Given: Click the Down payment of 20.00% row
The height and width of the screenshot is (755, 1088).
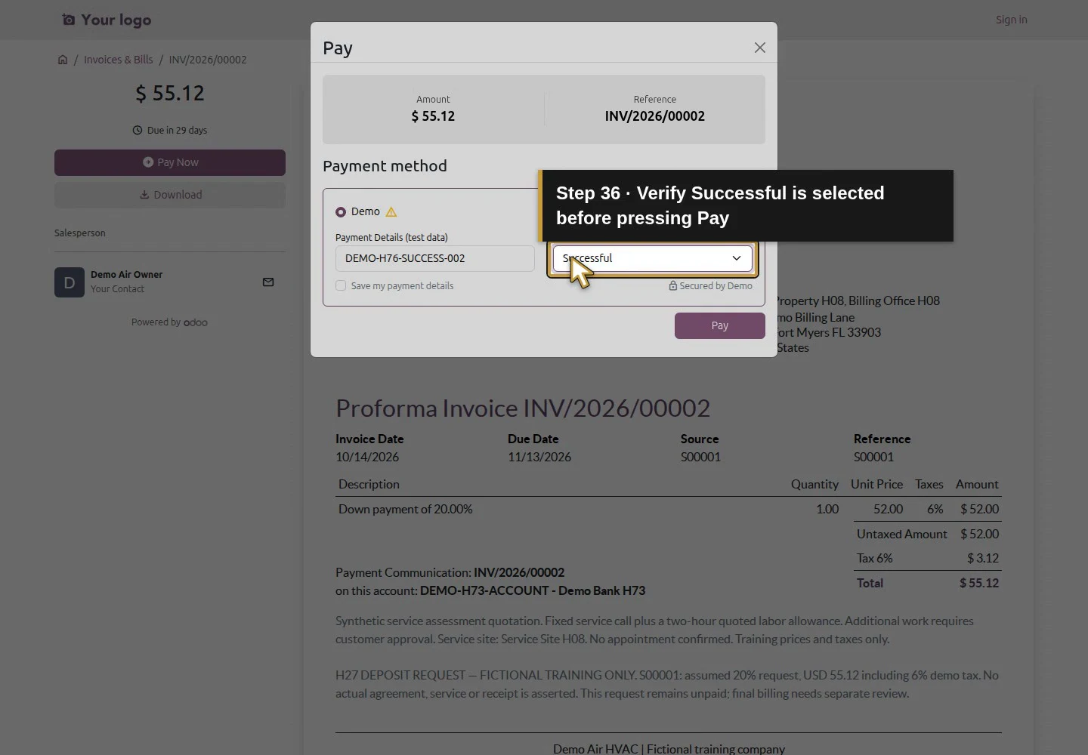Looking at the screenshot, I should (669, 510).
